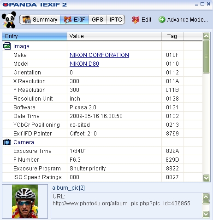The image size is (213, 220).
Task: Select the EXIF tab
Action: click(74, 20)
